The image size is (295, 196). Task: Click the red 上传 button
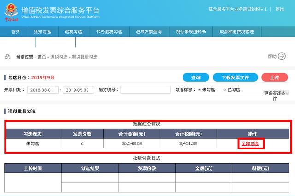point(275,77)
